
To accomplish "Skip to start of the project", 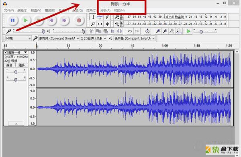I will click(x=51, y=20).
